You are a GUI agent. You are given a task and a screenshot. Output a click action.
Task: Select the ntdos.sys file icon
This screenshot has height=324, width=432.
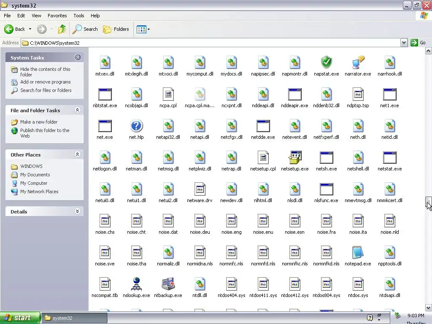pos(358,284)
